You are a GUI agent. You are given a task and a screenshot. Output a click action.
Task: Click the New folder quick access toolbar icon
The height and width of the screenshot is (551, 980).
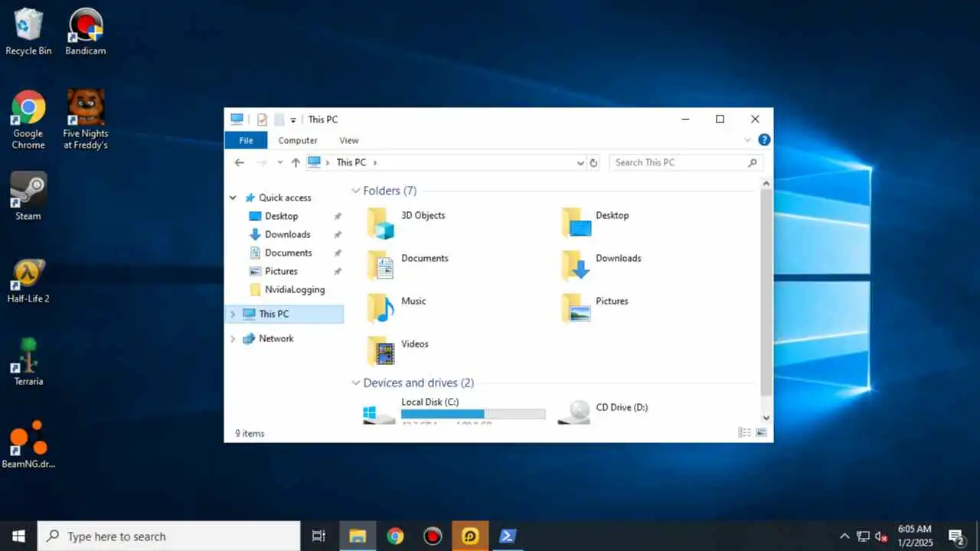[279, 119]
